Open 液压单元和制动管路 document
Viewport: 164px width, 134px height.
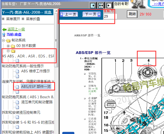coord(37,102)
